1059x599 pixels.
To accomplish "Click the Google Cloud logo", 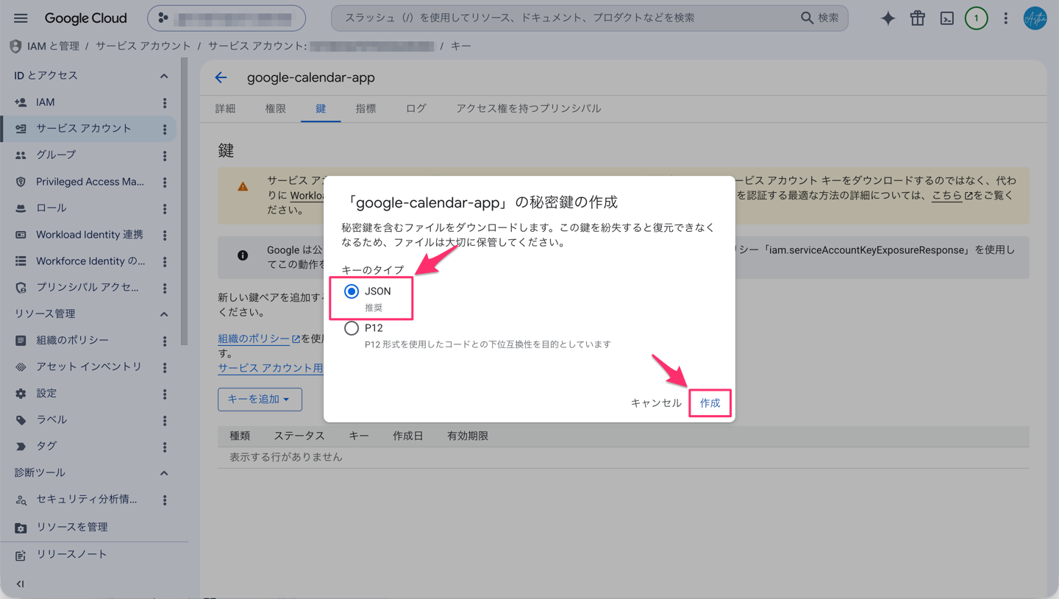I will pos(85,18).
